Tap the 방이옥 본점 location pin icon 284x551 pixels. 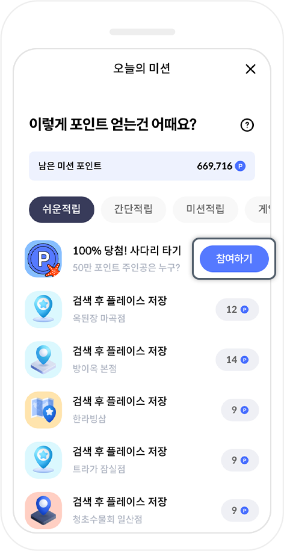pyautogui.click(x=43, y=360)
